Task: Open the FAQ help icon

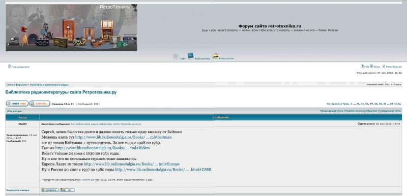Action: 362,66
